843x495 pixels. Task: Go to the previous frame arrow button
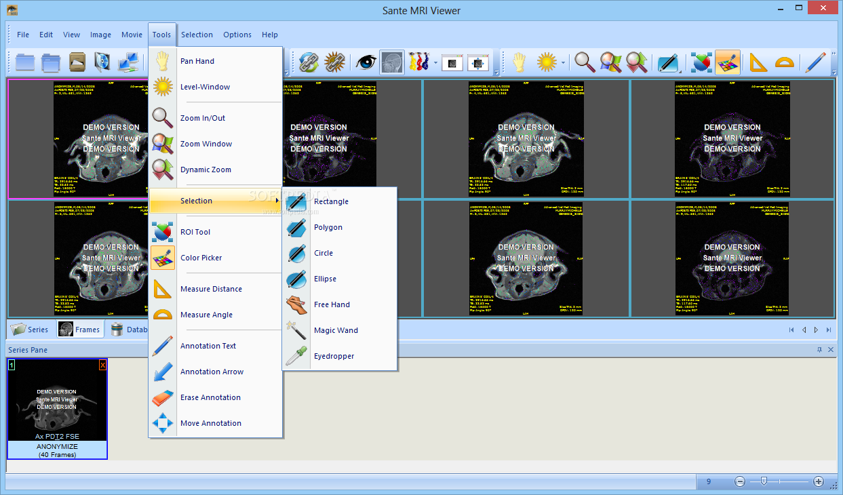(804, 330)
